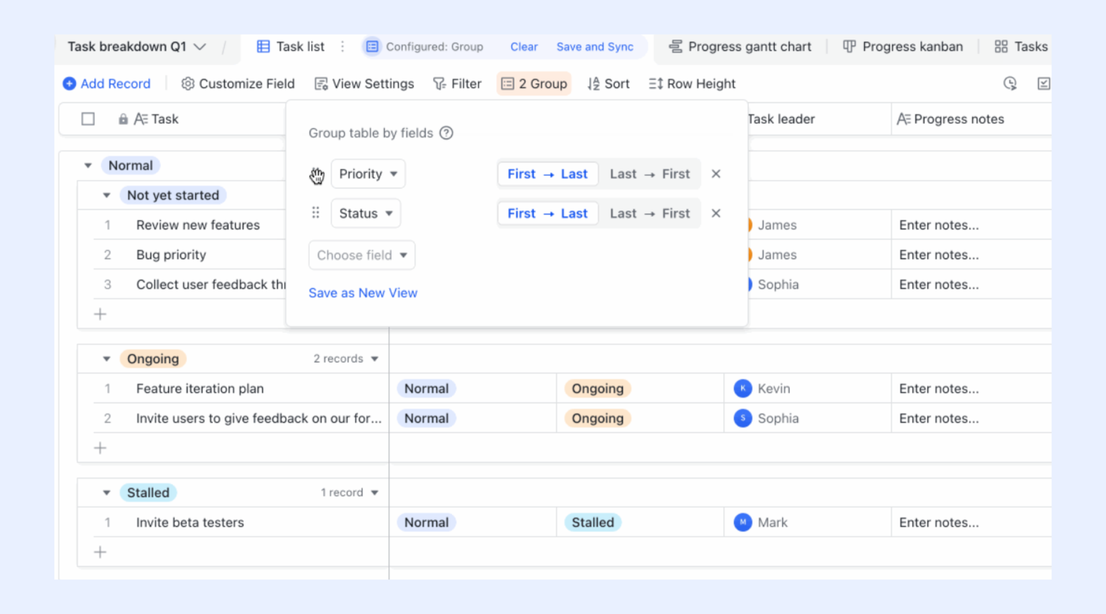Add a record under Stalled group
The image size is (1106, 614).
pyautogui.click(x=100, y=552)
